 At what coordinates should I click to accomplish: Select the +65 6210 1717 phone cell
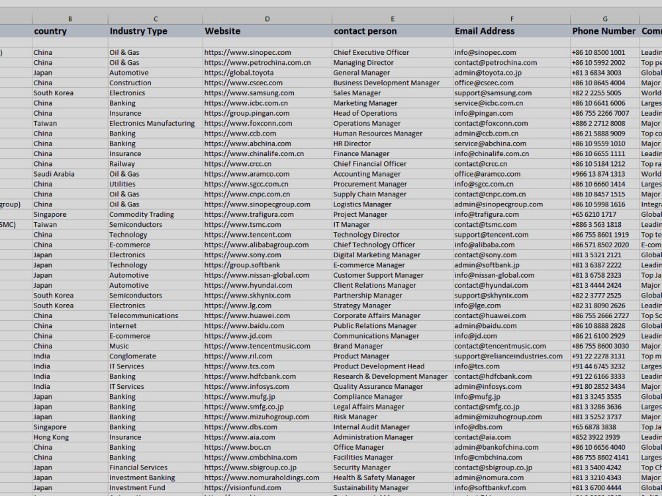click(605, 214)
